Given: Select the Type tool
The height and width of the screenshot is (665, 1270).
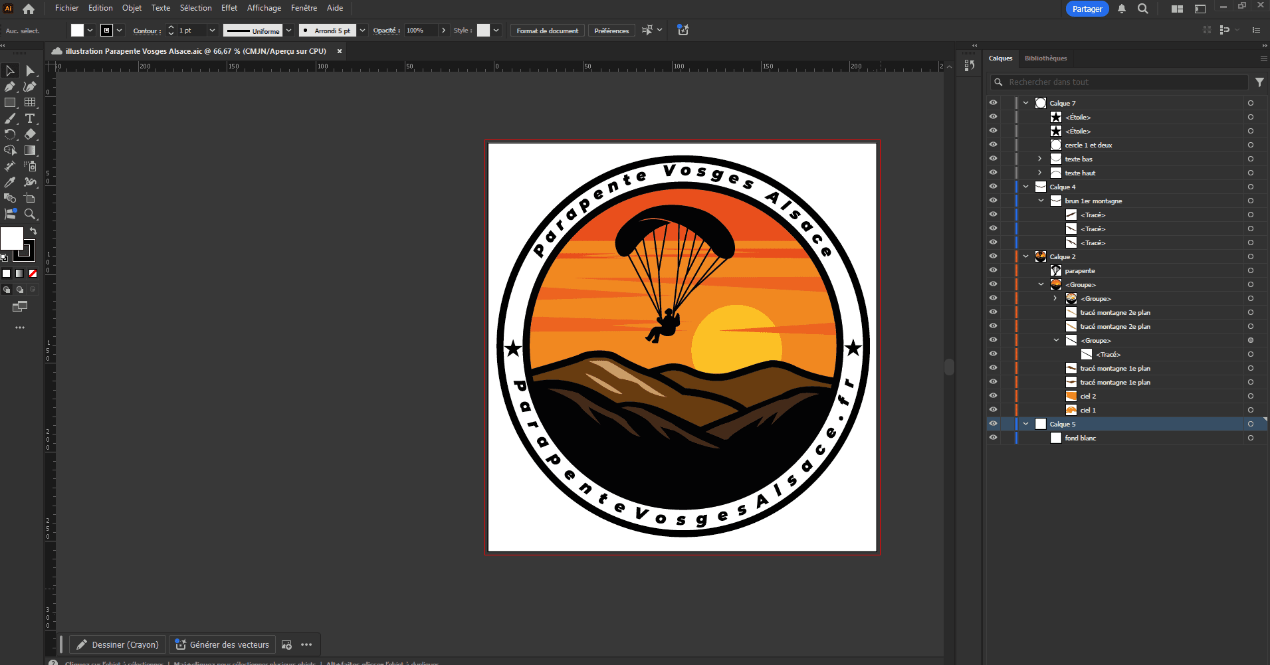Looking at the screenshot, I should [30, 118].
